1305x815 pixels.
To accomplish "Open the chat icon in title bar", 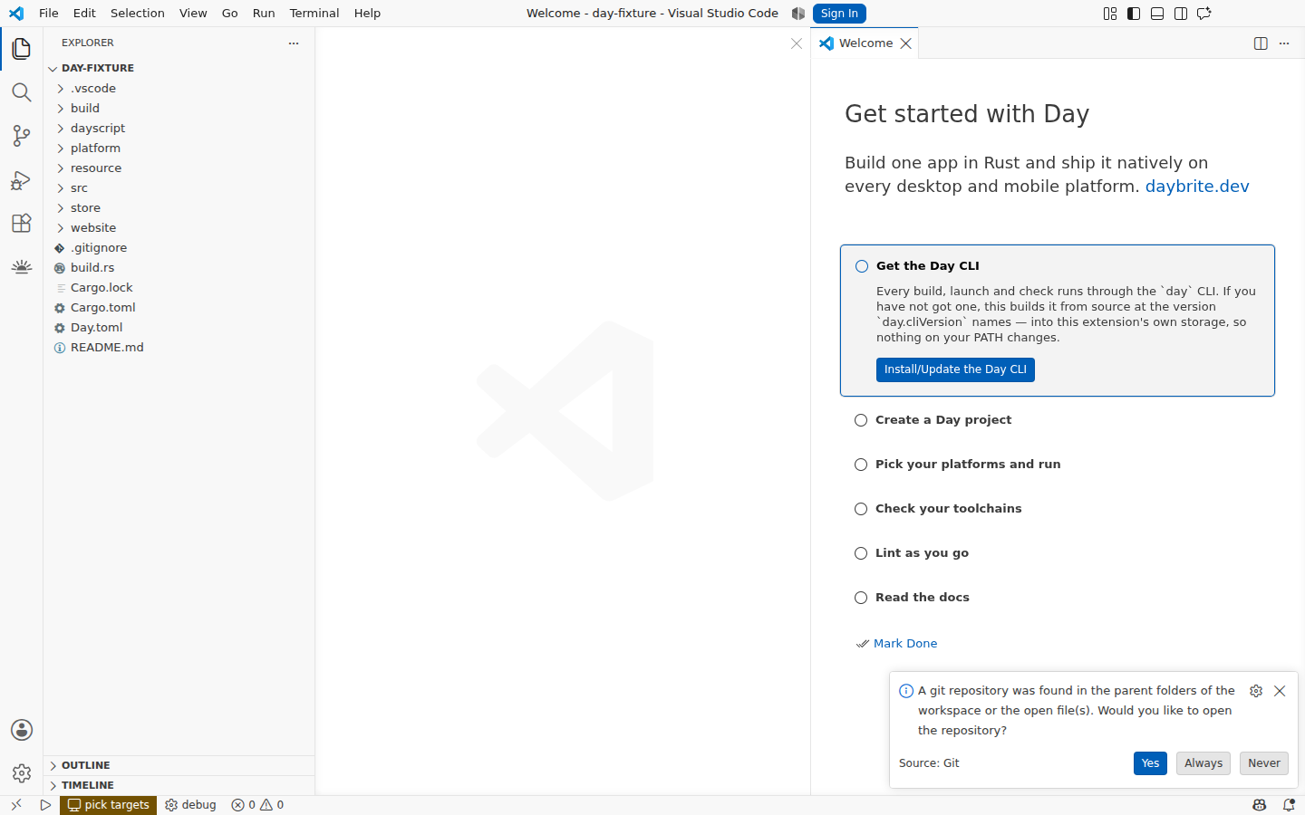I will click(x=1204, y=14).
